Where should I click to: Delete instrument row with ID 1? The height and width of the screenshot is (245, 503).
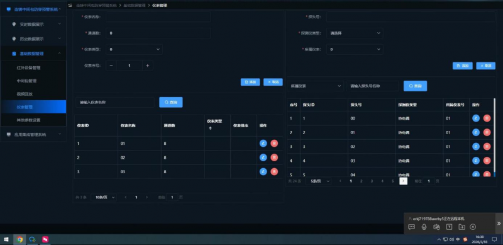tap(274, 144)
